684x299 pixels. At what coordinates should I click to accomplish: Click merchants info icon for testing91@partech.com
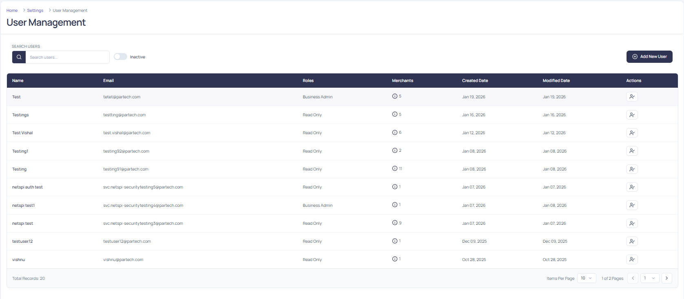point(395,168)
